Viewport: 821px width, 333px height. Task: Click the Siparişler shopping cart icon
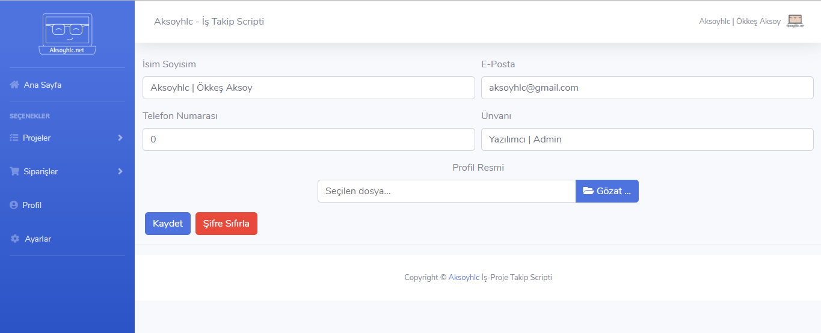pyautogui.click(x=14, y=171)
